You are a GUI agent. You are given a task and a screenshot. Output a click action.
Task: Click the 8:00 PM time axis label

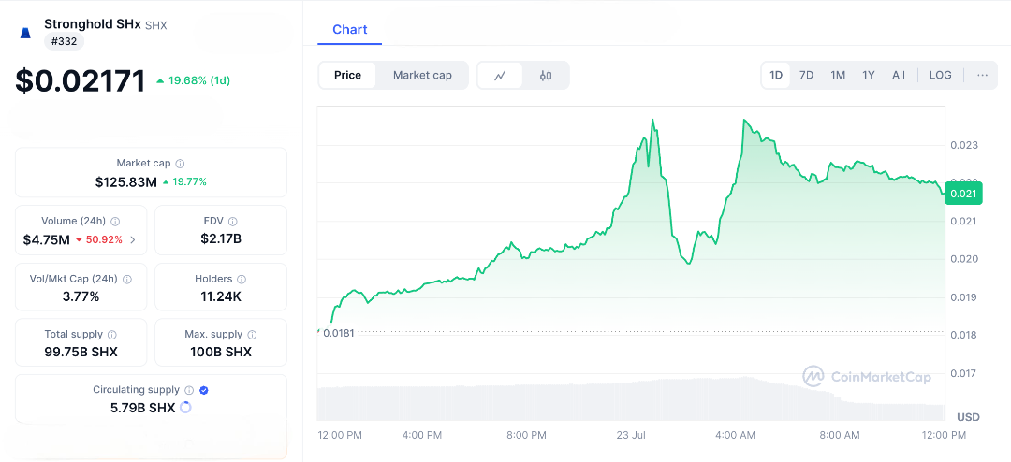pyautogui.click(x=526, y=436)
